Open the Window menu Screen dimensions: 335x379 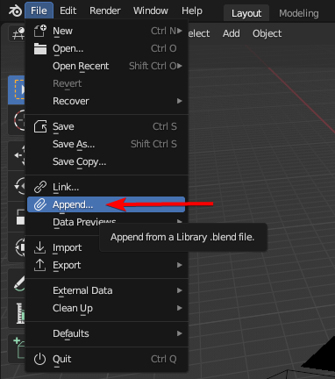[x=151, y=11]
